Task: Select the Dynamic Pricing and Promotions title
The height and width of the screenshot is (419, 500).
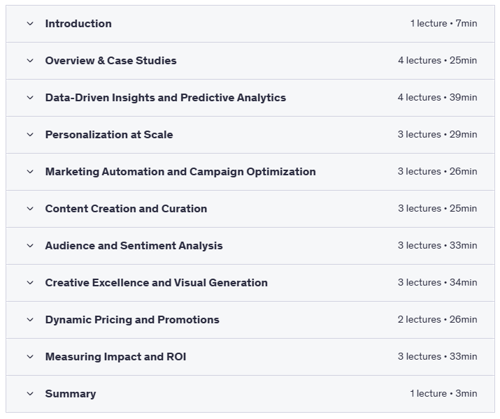Action: (x=132, y=320)
